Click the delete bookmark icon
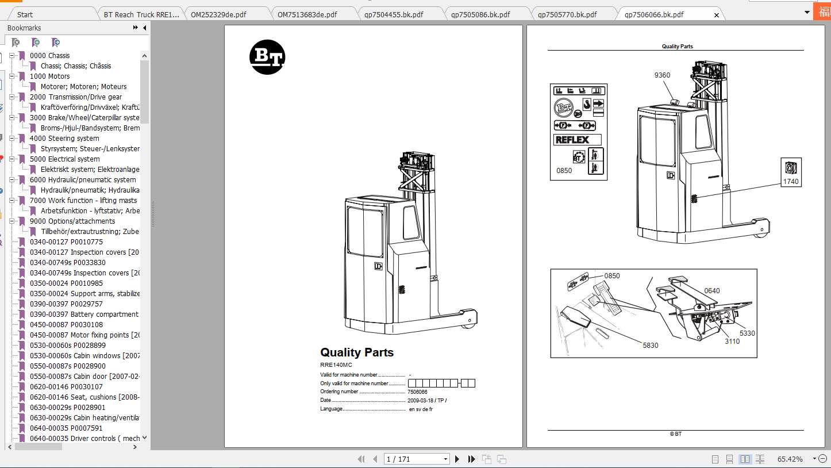Viewport: 831px width, 468px height. pos(16,43)
